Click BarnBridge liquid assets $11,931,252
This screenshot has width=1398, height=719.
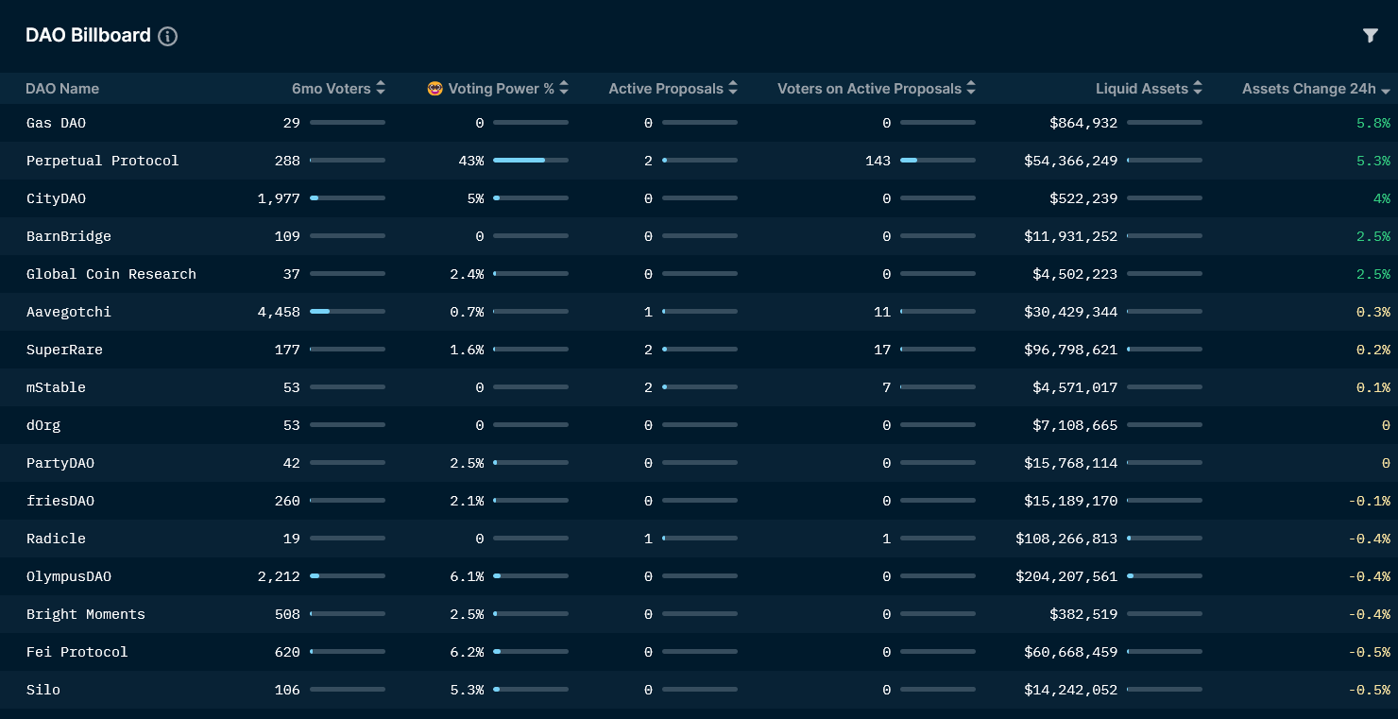pyautogui.click(x=1071, y=236)
